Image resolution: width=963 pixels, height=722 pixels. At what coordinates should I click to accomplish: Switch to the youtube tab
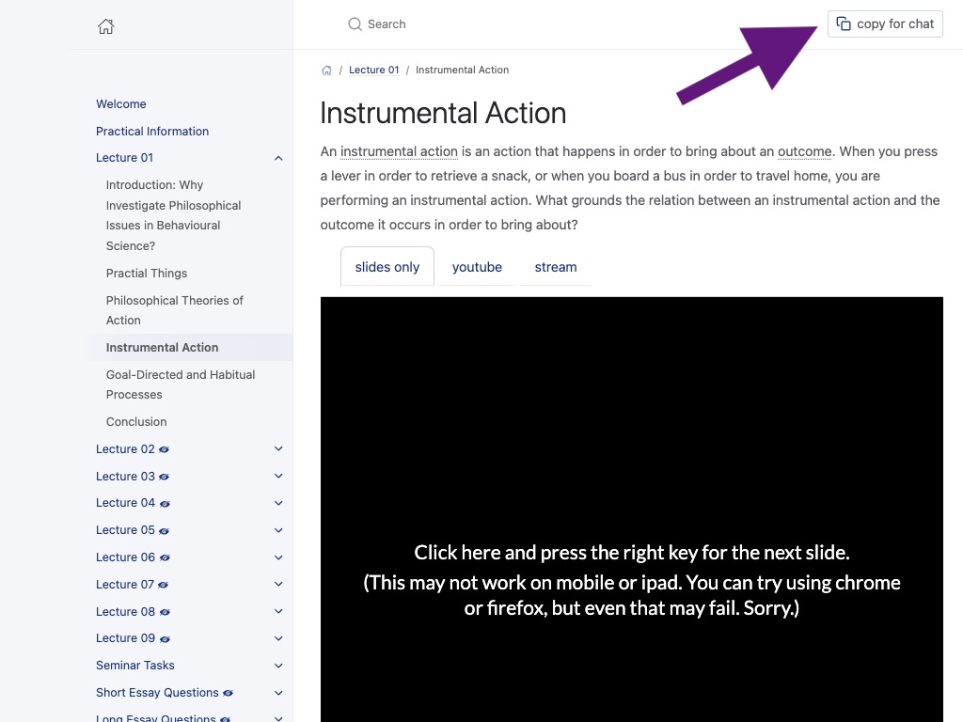[477, 267]
